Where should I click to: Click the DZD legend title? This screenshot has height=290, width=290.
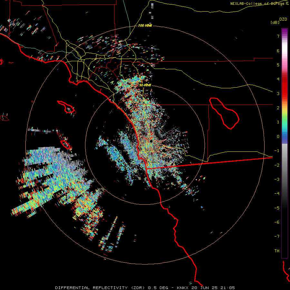click(x=283, y=19)
